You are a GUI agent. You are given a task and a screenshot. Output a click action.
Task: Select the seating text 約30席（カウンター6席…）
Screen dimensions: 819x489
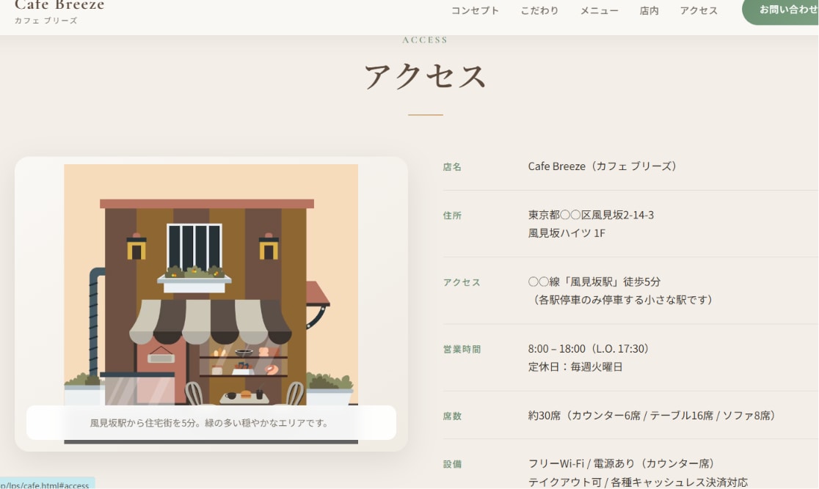coord(653,416)
